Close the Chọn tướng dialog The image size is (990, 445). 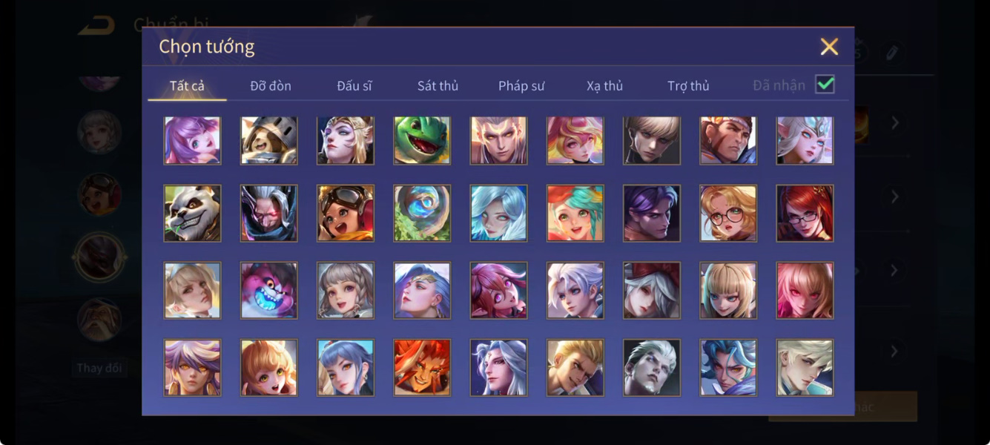tap(829, 47)
